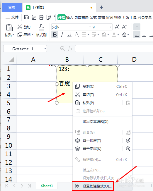Select the Format Painter (格式刷) brush
The image size is (153, 191).
41,31
